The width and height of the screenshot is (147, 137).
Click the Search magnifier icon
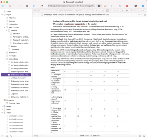point(10,6)
